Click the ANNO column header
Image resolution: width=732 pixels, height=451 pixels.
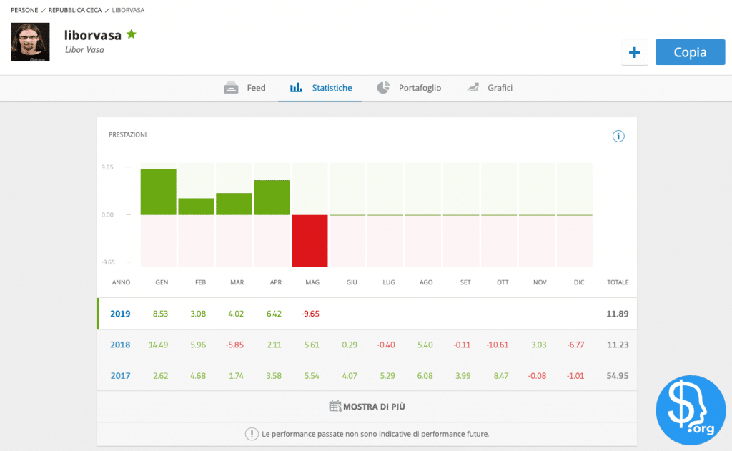pyautogui.click(x=121, y=282)
